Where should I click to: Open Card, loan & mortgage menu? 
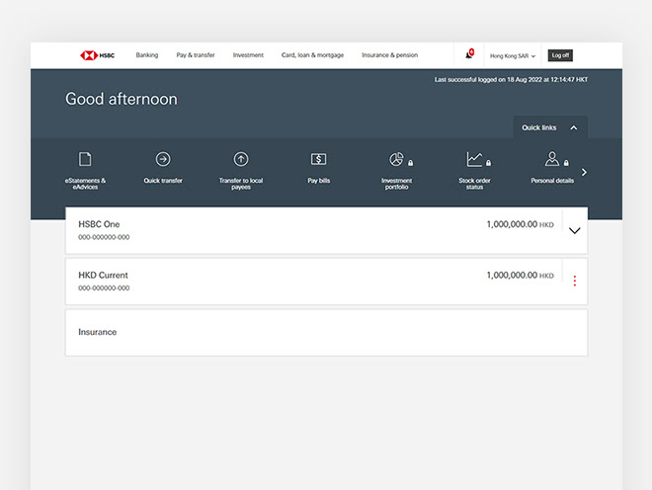[x=312, y=55]
